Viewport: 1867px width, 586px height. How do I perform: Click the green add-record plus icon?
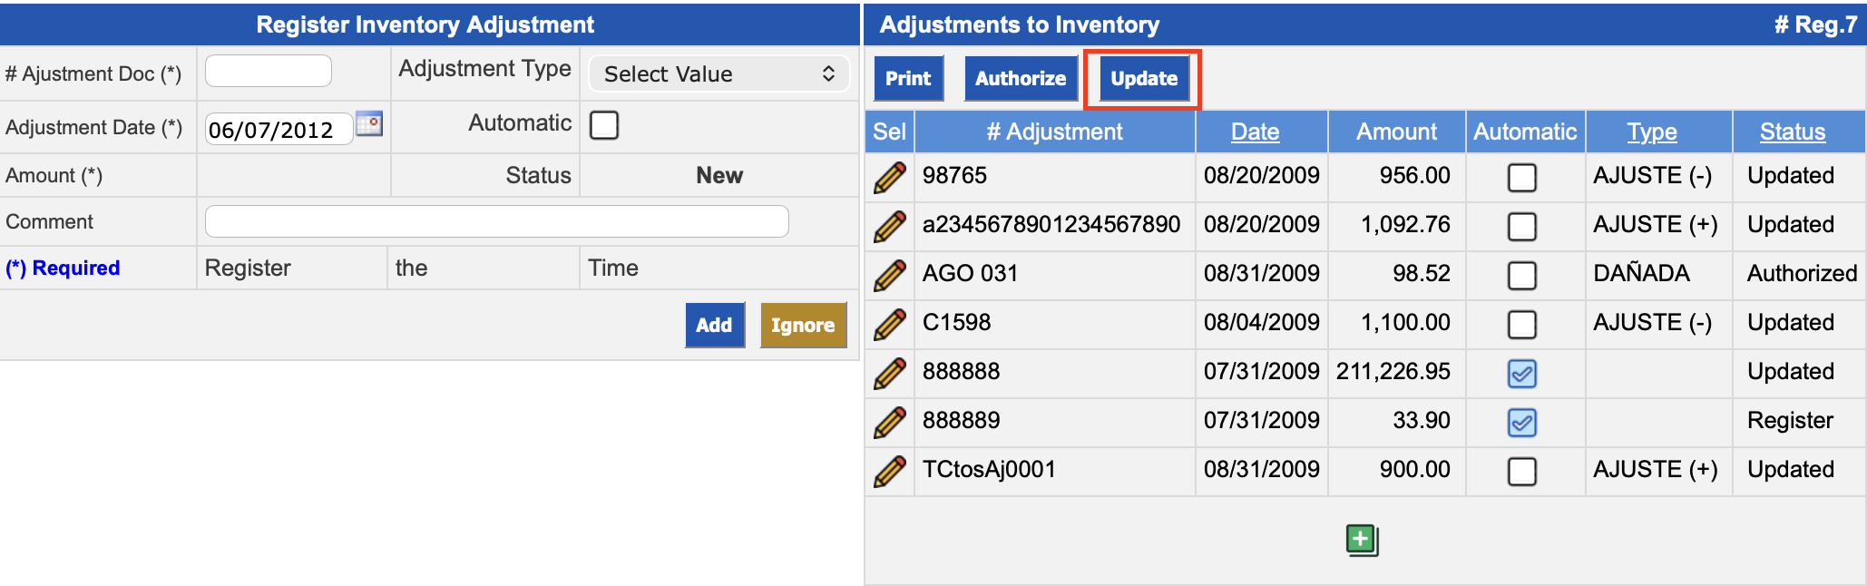point(1362,540)
